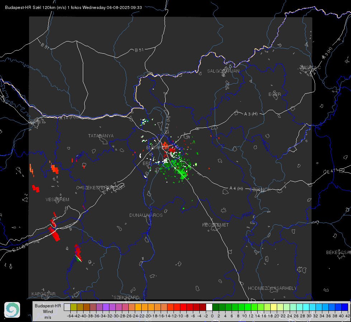Select the HÓDMEZŐVÁSÁRHELY city label

pyautogui.click(x=272, y=288)
